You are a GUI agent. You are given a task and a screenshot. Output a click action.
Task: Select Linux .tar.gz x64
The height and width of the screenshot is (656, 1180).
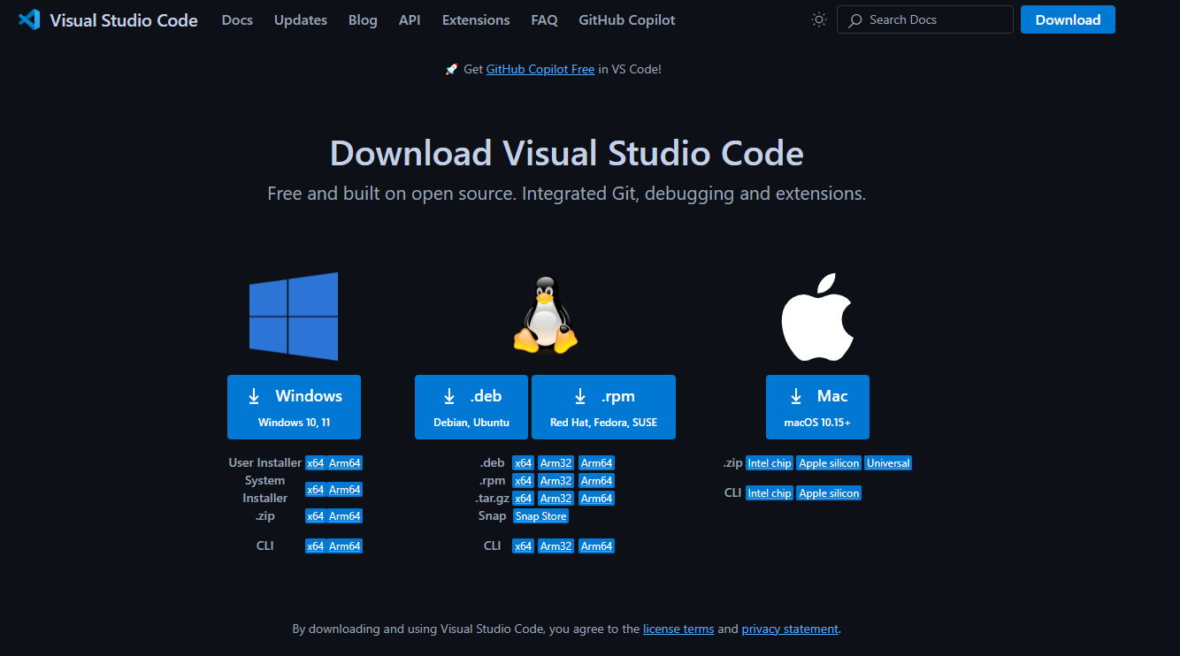[x=524, y=499]
